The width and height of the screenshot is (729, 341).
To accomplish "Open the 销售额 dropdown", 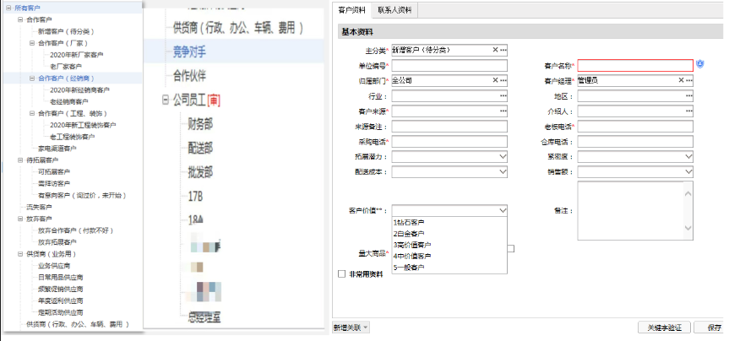I will point(688,172).
